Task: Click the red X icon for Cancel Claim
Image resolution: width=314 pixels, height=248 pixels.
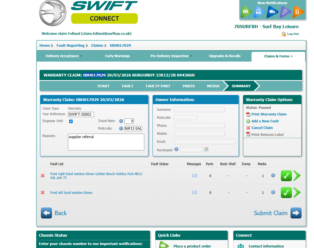Action: coord(248,128)
